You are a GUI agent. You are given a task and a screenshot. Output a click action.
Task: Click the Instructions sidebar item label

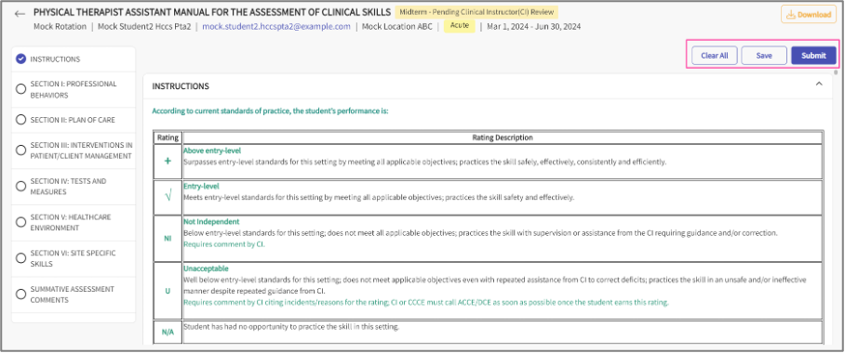55,59
